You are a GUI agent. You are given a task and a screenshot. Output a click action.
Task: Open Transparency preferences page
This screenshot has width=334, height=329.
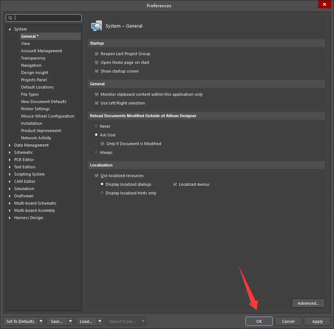click(x=33, y=58)
